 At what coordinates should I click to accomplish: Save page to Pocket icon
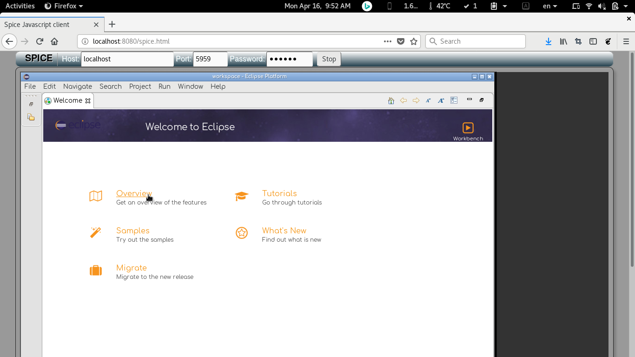[x=401, y=41]
